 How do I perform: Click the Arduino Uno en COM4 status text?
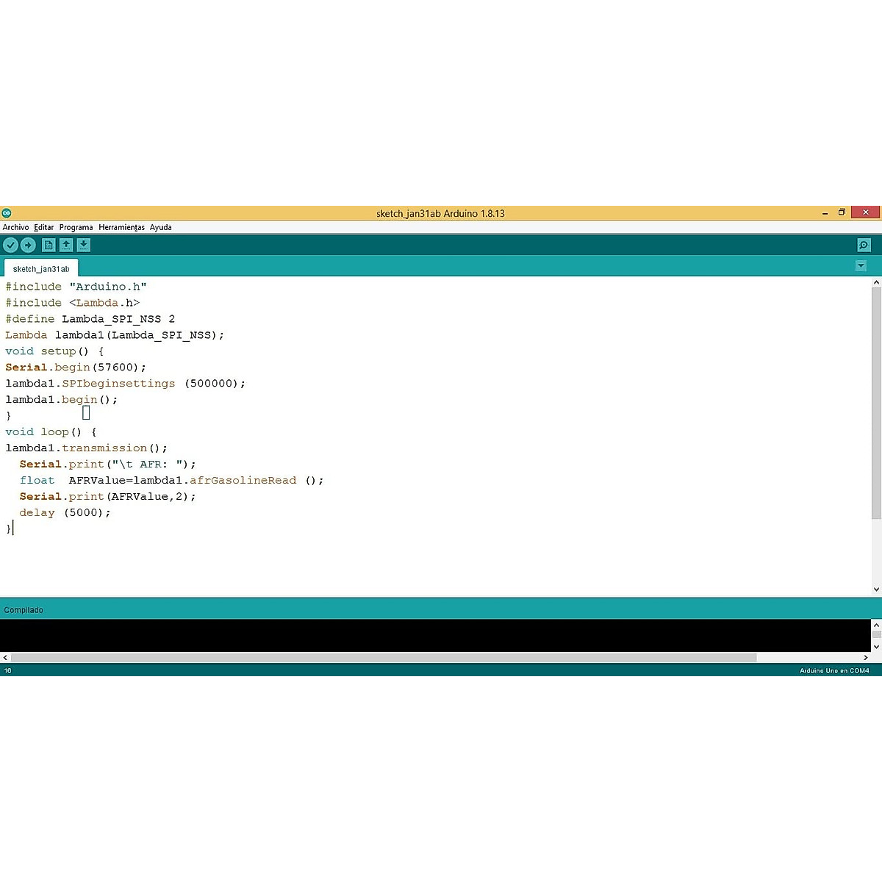pyautogui.click(x=833, y=670)
